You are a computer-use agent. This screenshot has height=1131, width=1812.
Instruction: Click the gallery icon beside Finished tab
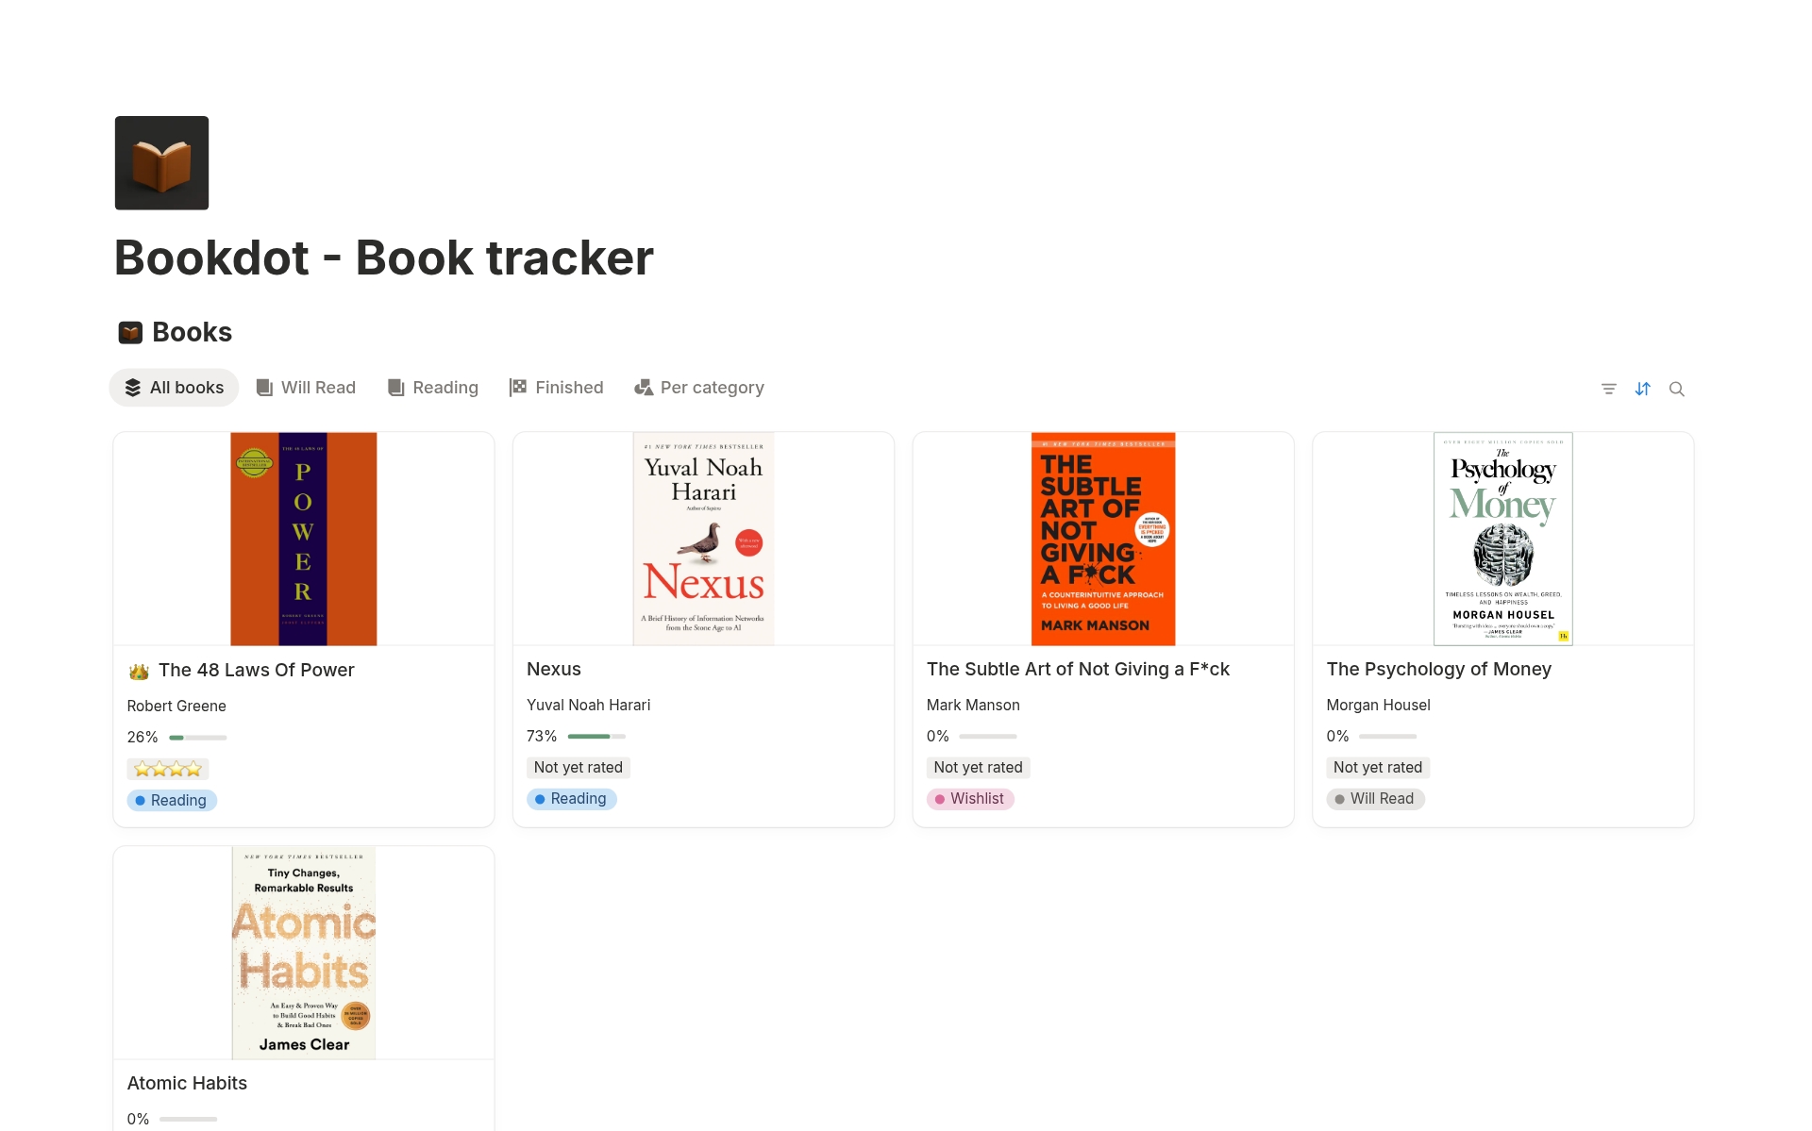516,387
